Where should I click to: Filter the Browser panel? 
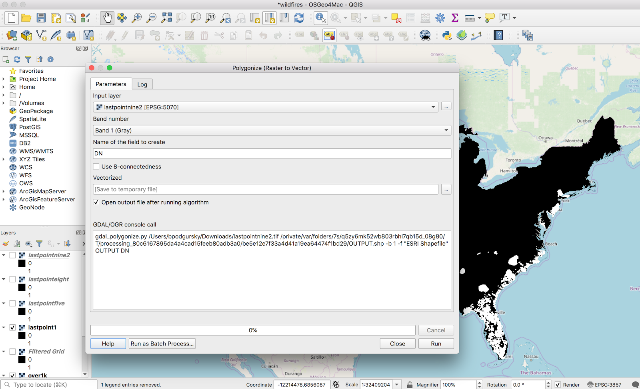(28, 60)
